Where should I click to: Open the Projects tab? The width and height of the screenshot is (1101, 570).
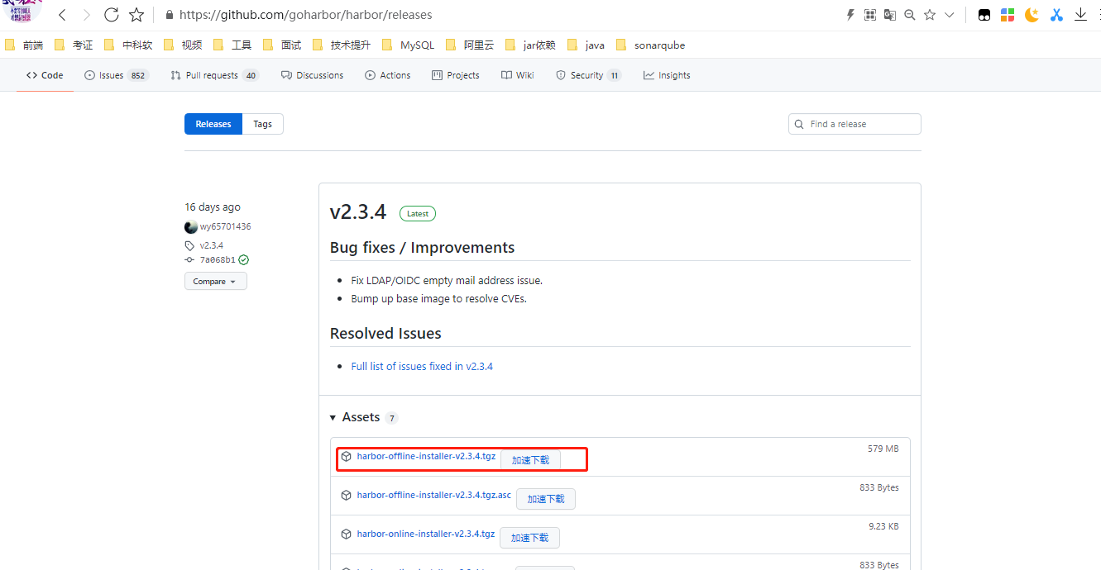[x=456, y=75]
